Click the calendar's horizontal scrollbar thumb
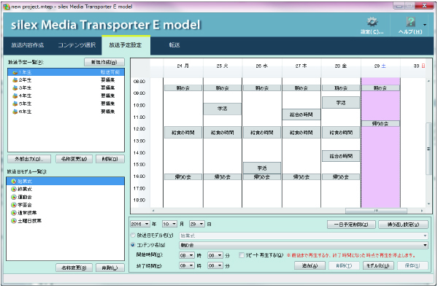Screen dimensions: 438x288 [x=376, y=211]
